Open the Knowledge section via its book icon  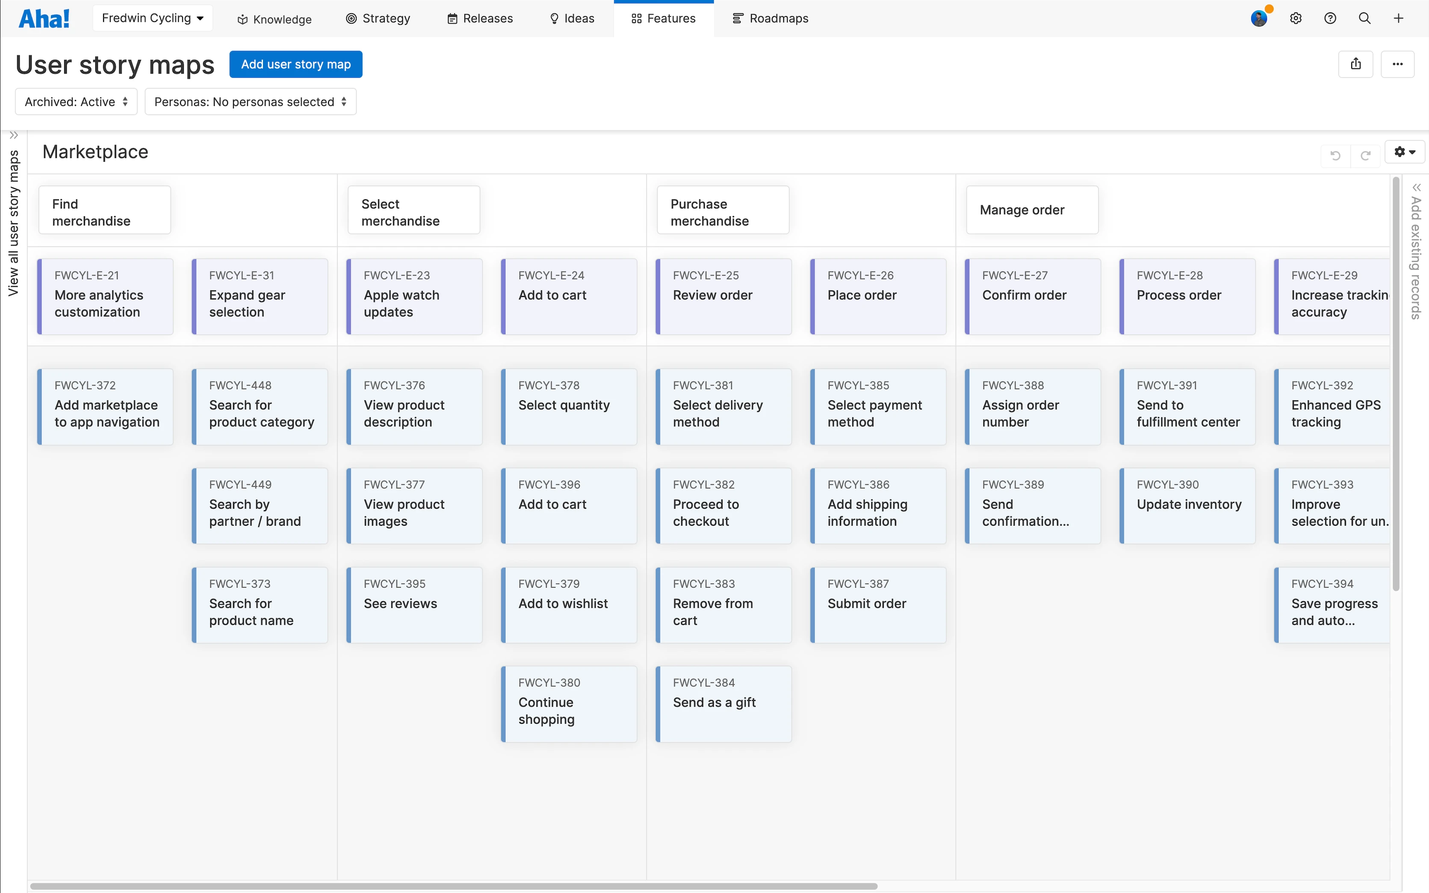[242, 18]
